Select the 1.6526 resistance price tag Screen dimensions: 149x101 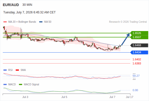(139, 33)
